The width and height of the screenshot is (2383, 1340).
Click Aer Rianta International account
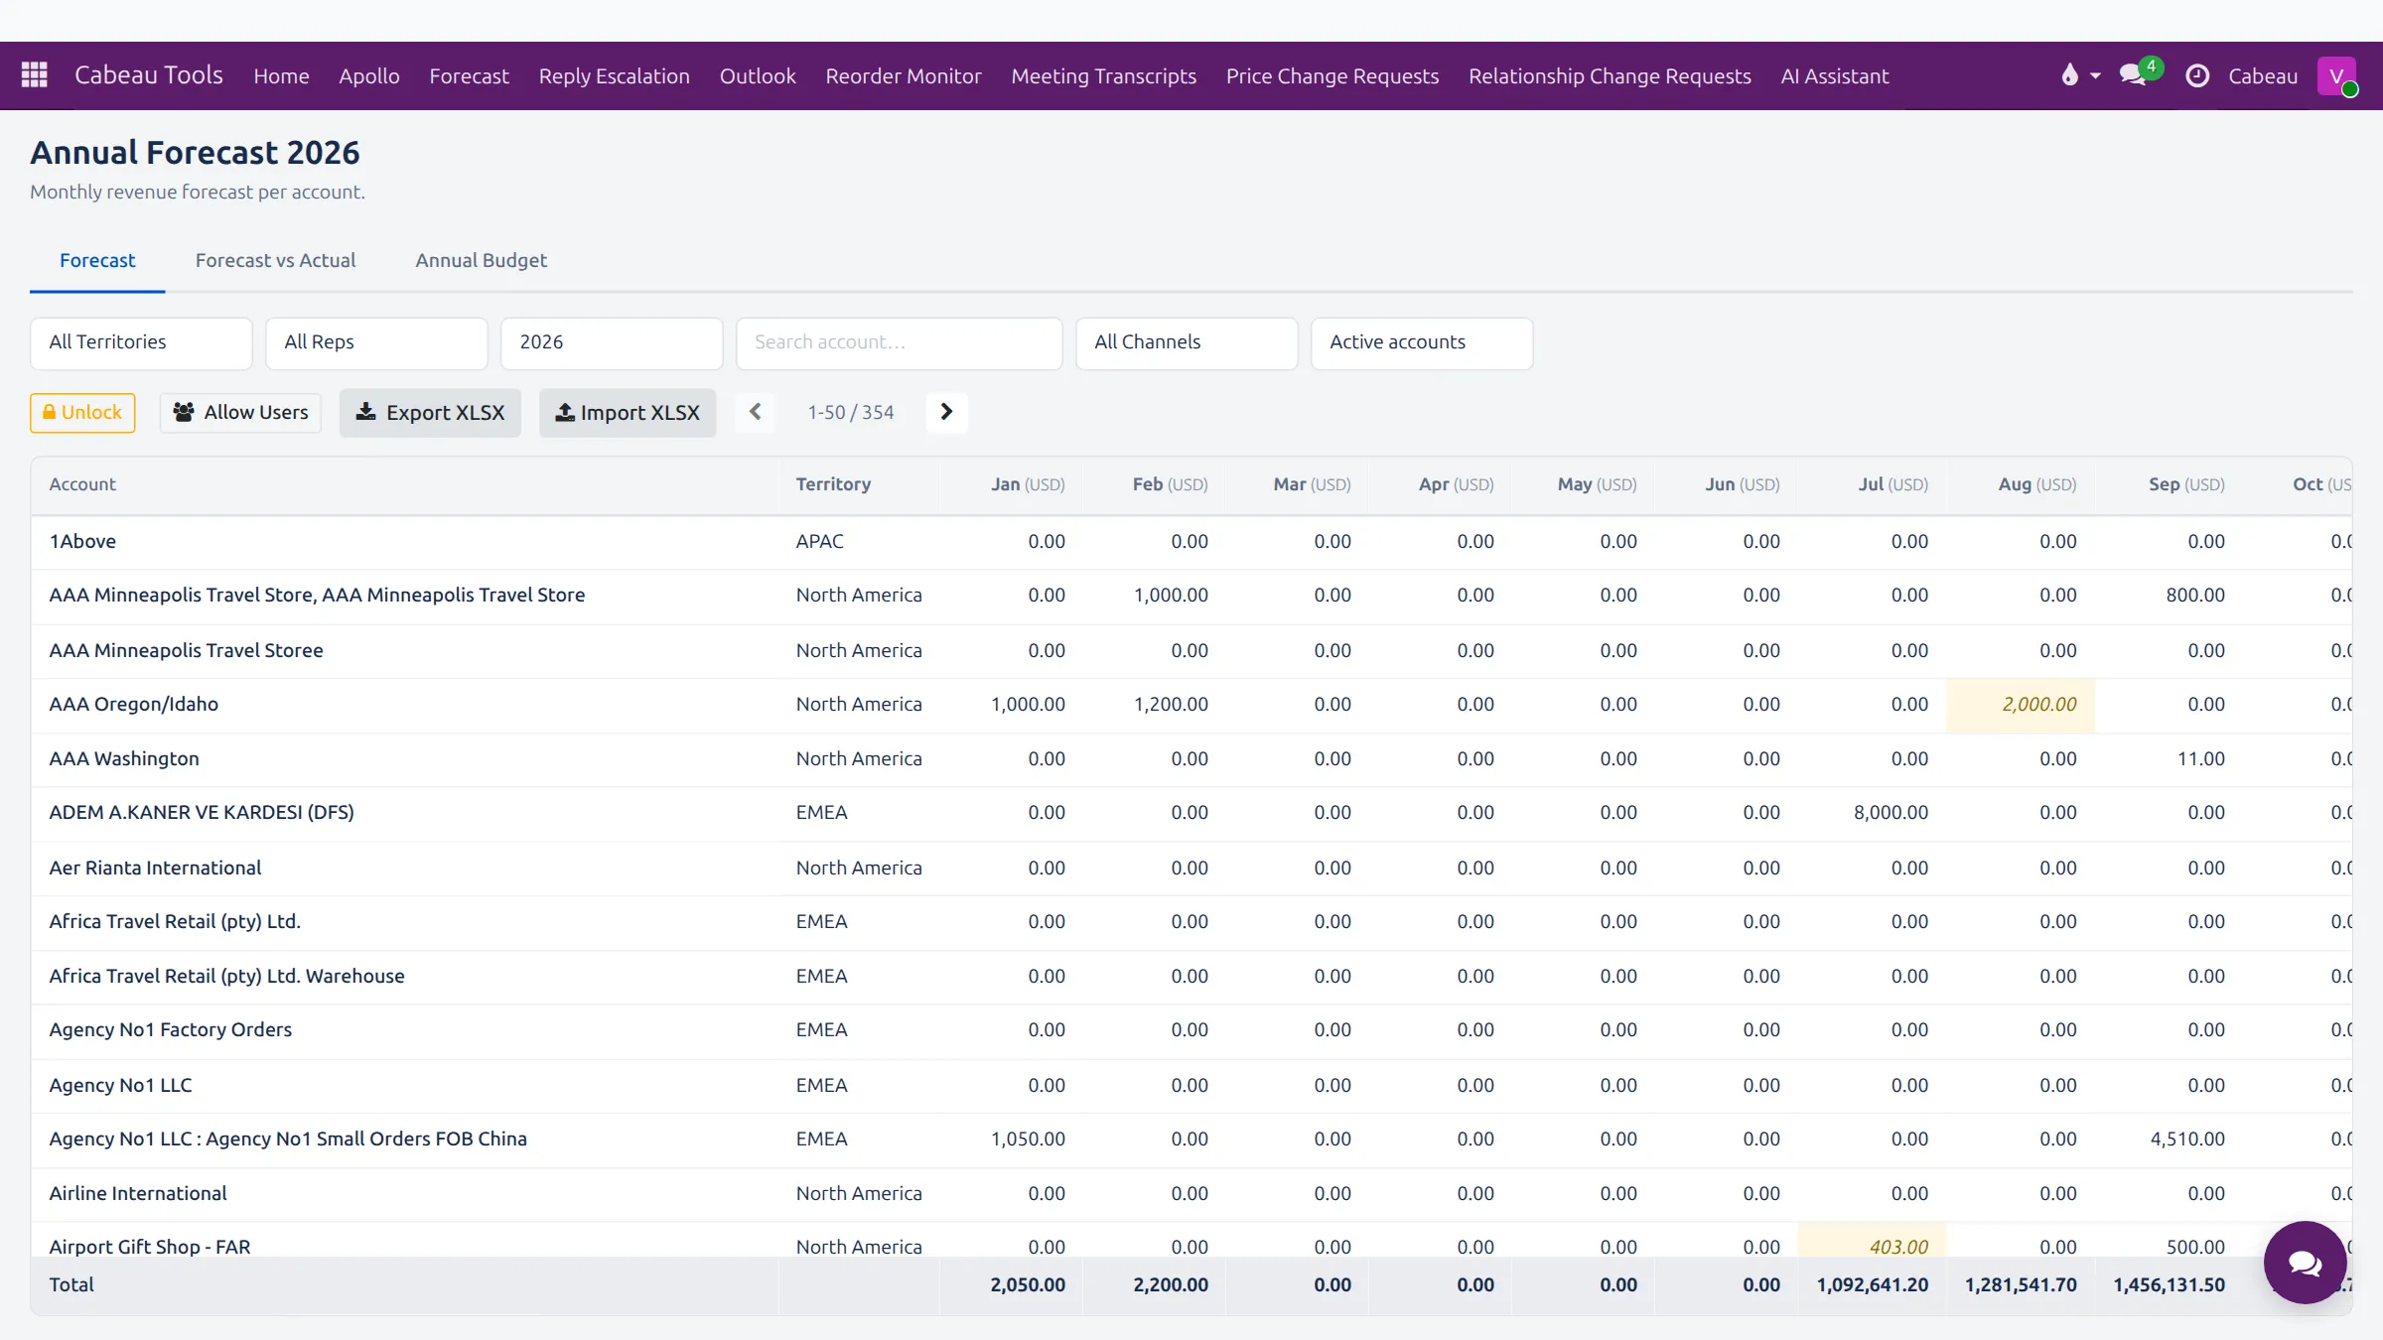click(155, 868)
